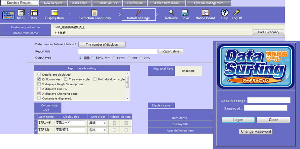Viewport: 300px width, 149px height.
Task: Click The number of displays button
Action: 102,45
